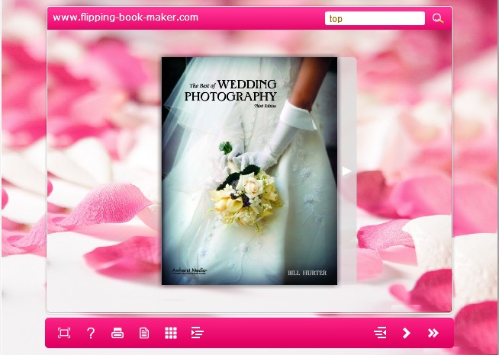Go to previous page list icon
499x355 pixels.
tap(380, 333)
